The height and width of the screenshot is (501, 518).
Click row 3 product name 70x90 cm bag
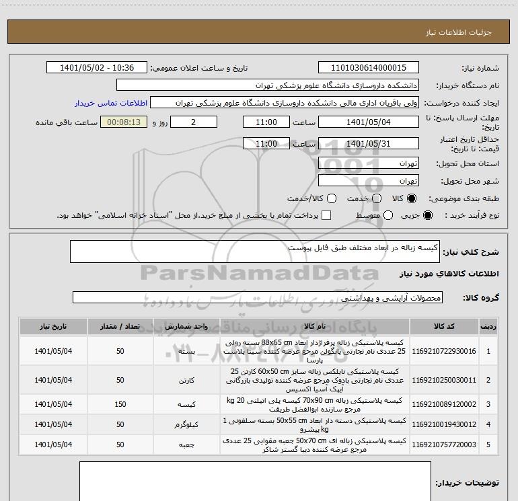coord(315,405)
